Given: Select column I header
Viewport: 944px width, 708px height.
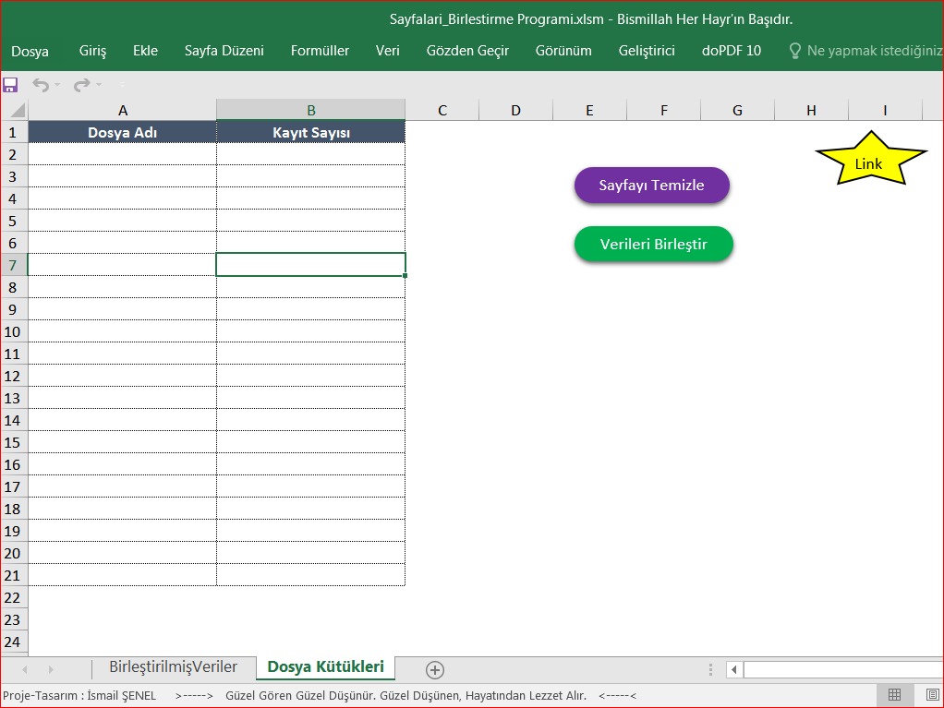Looking at the screenshot, I should pyautogui.click(x=885, y=110).
